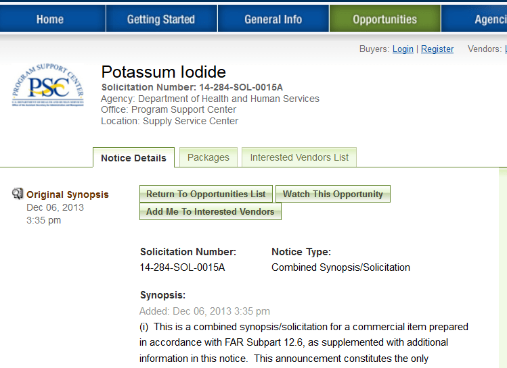The image size is (507, 368).
Task: Open the partially visible Agencies menu
Action: coord(489,19)
